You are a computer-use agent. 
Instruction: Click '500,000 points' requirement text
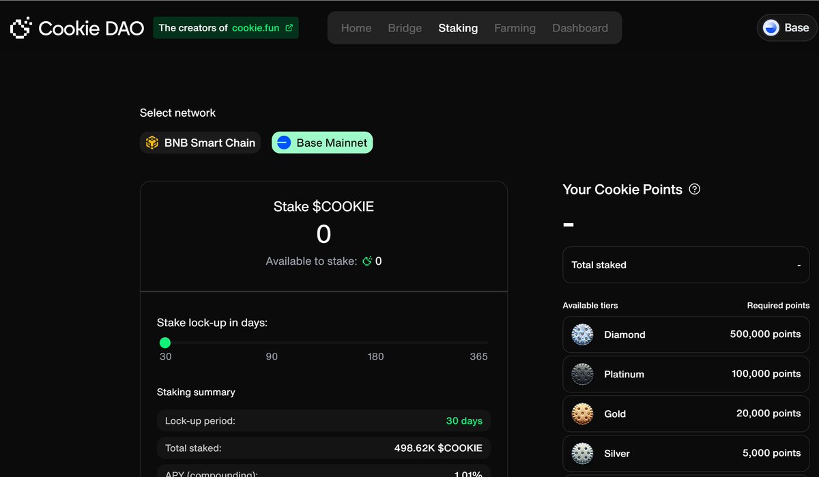tap(765, 334)
